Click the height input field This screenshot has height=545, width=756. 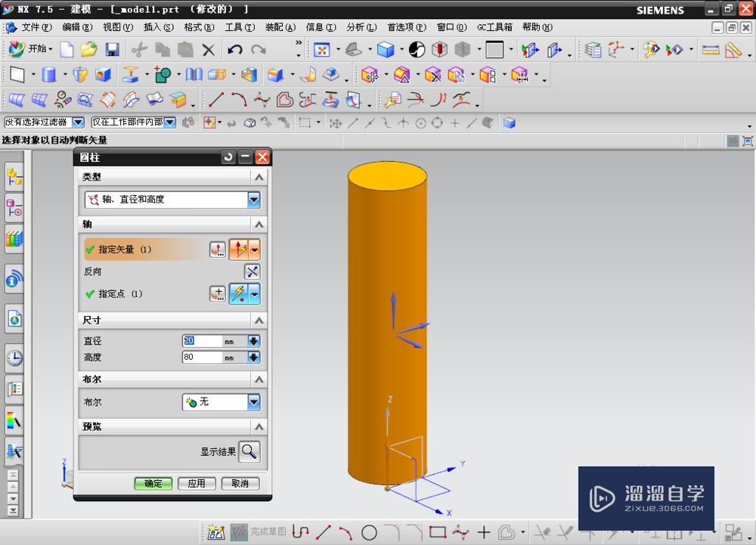202,358
